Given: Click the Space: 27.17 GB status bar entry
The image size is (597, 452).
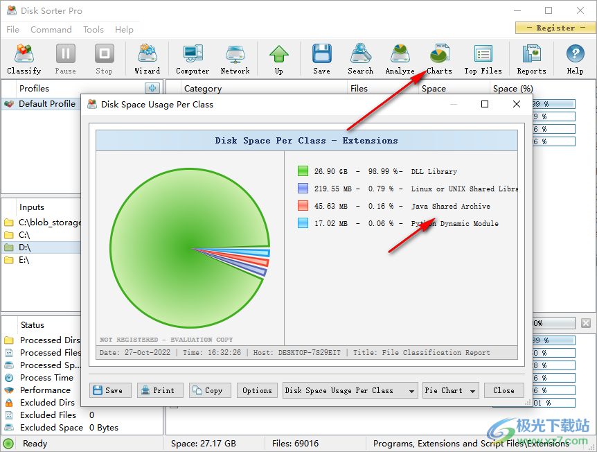Looking at the screenshot, I should coord(204,444).
